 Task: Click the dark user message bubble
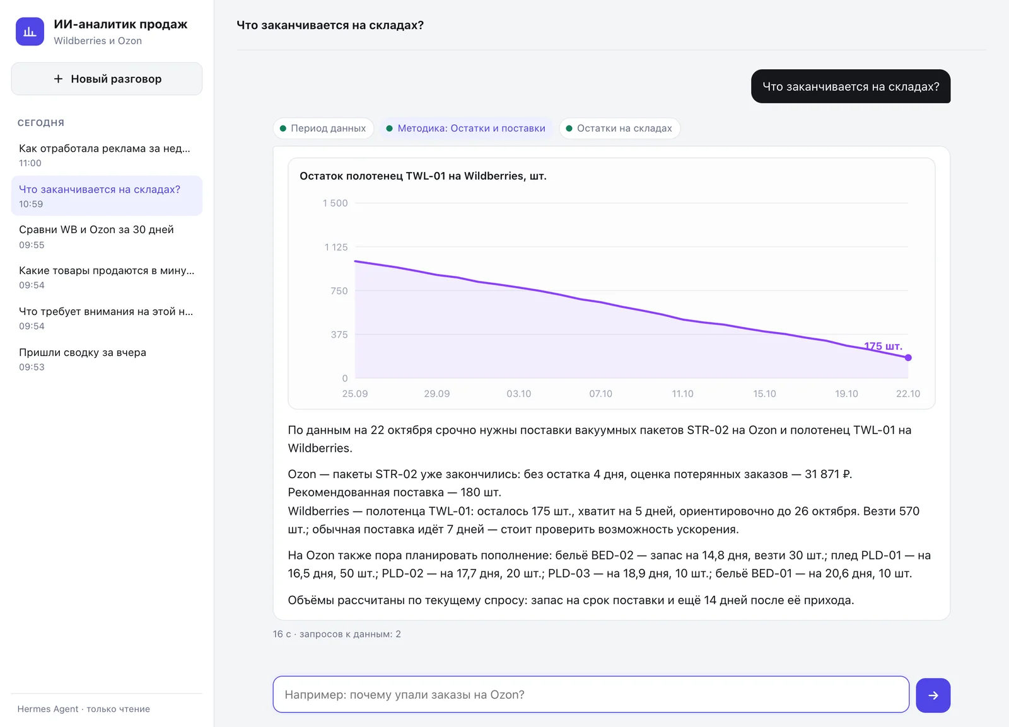851,86
